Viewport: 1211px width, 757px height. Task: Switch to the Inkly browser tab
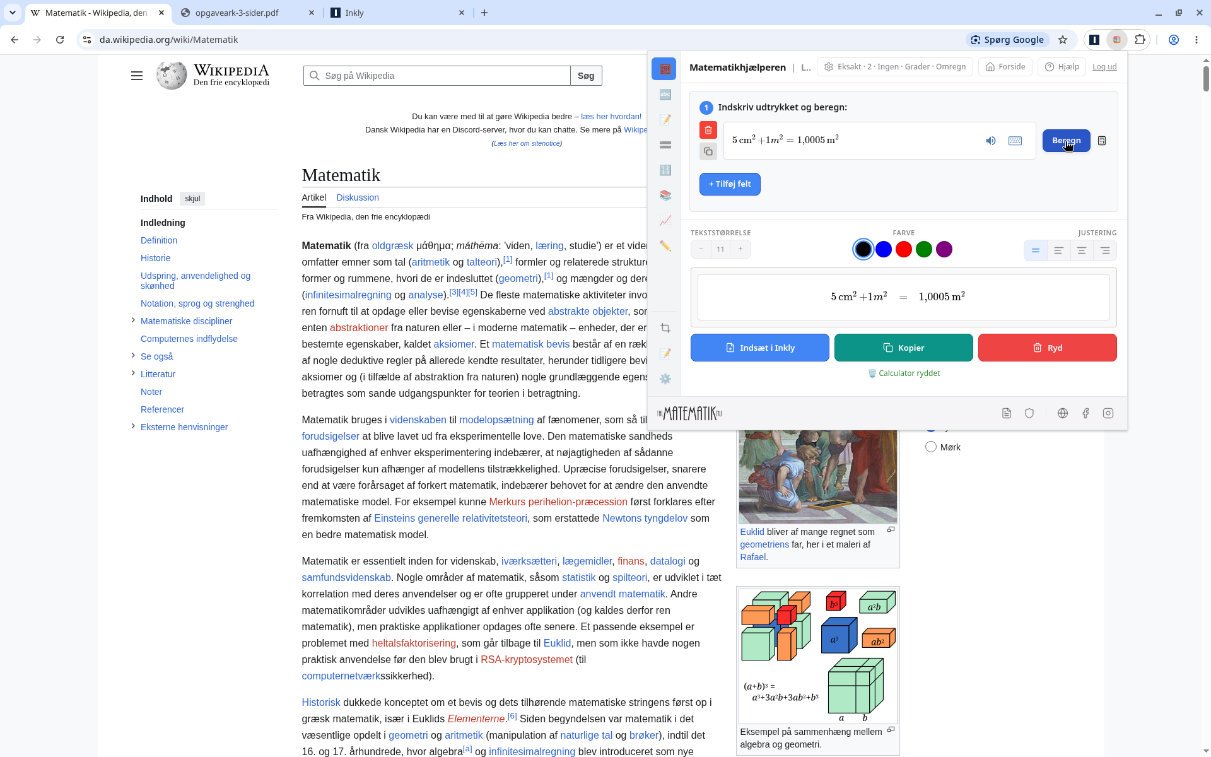(397, 13)
